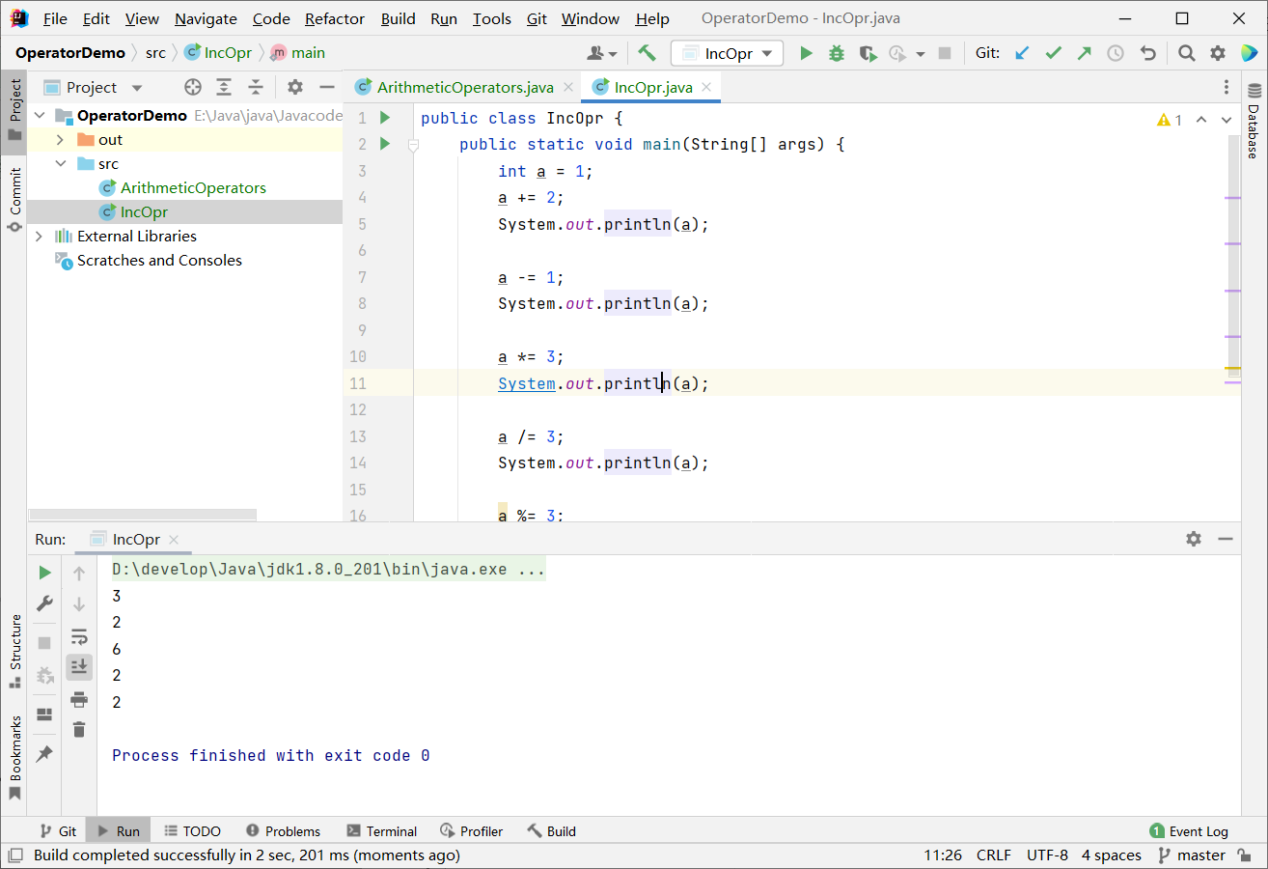Open Run panel settings gear
The image size is (1268, 869).
1194,539
